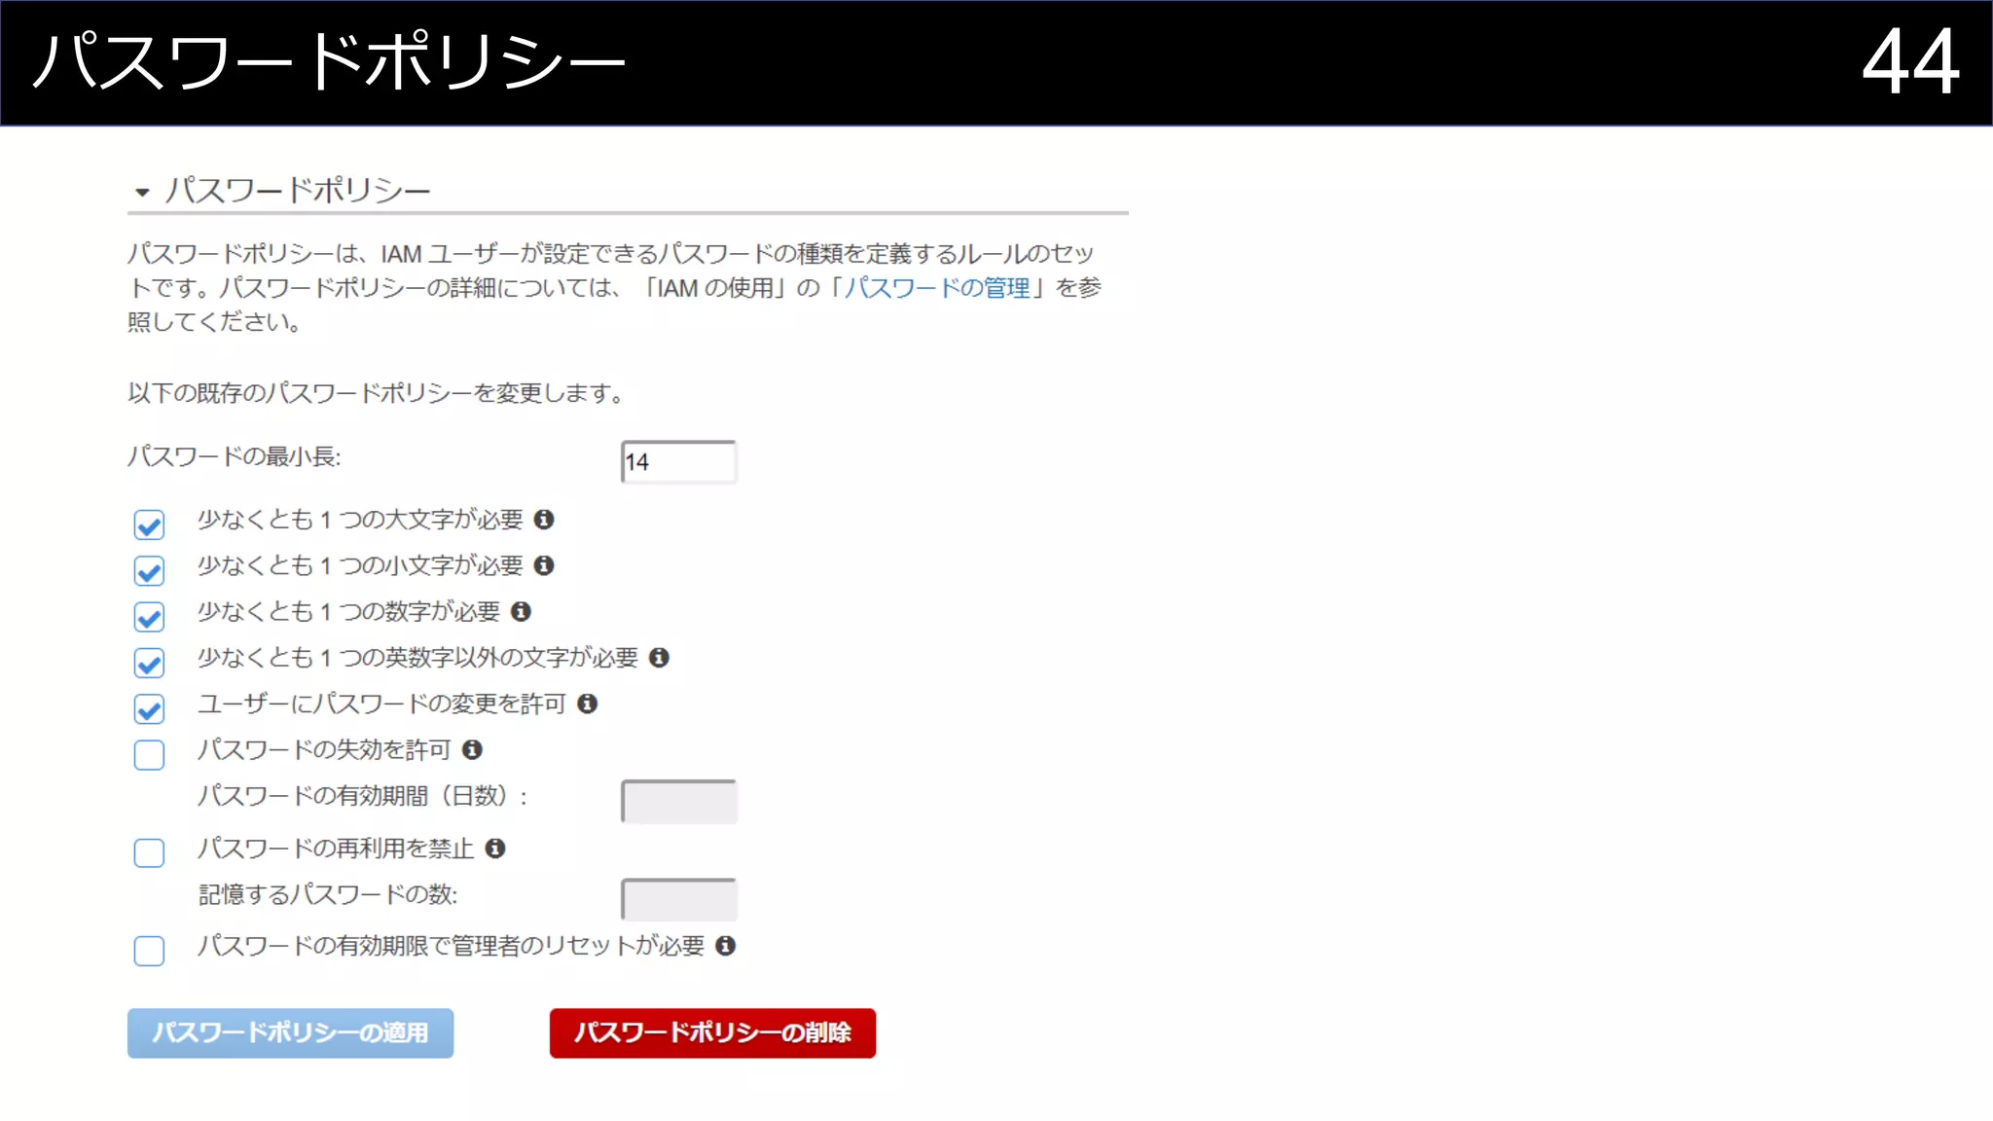Click info icon beside 管理者のリセットが必要
The width and height of the screenshot is (1993, 1121).
pos(725,946)
